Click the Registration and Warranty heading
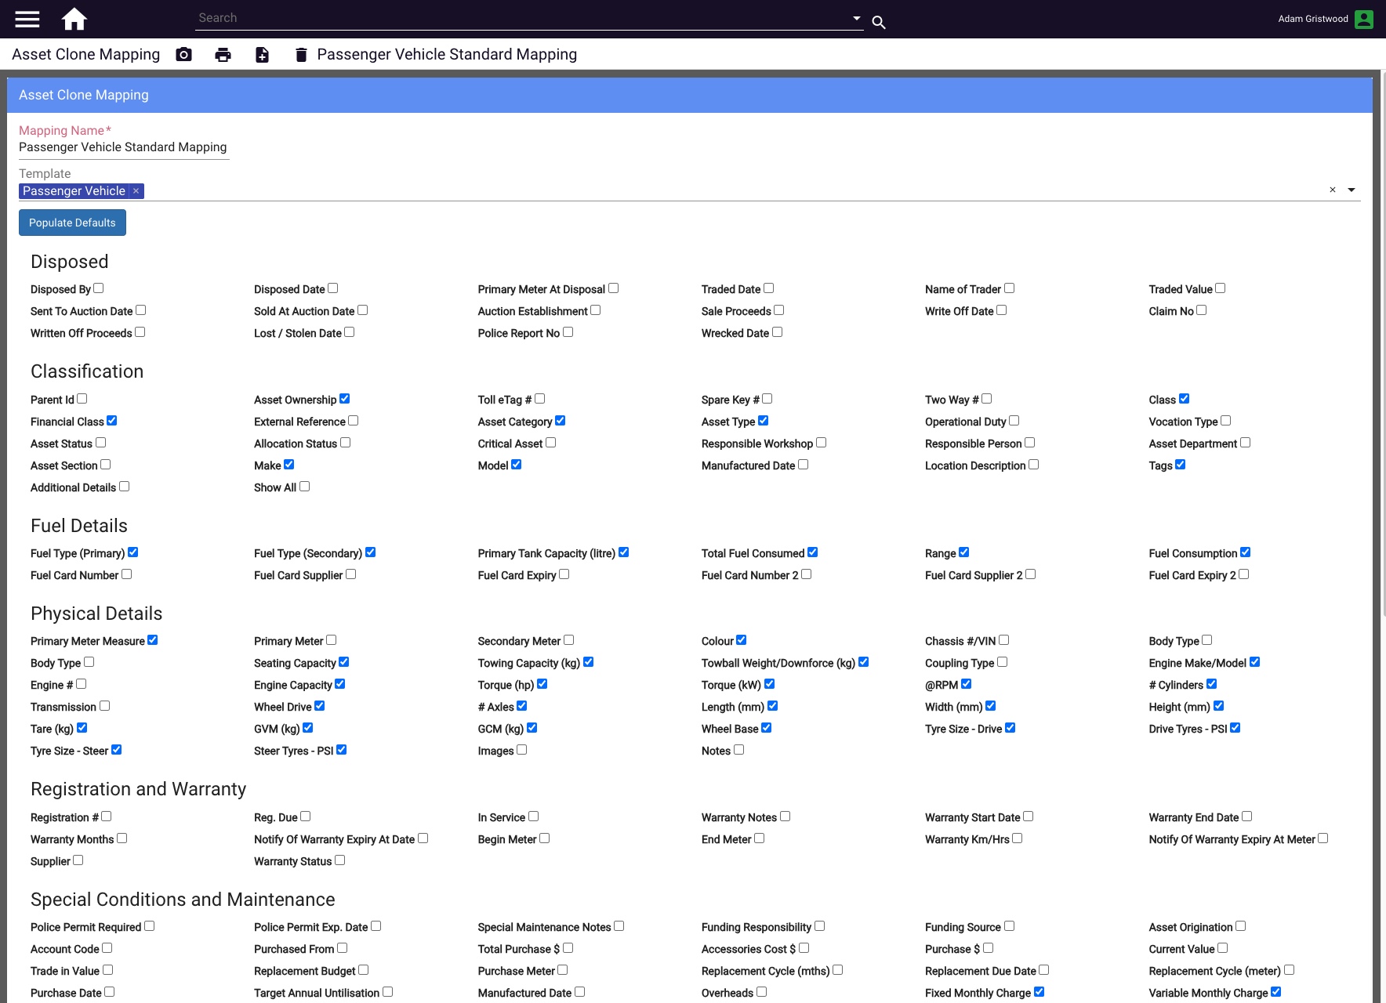The width and height of the screenshot is (1386, 1003). click(139, 789)
